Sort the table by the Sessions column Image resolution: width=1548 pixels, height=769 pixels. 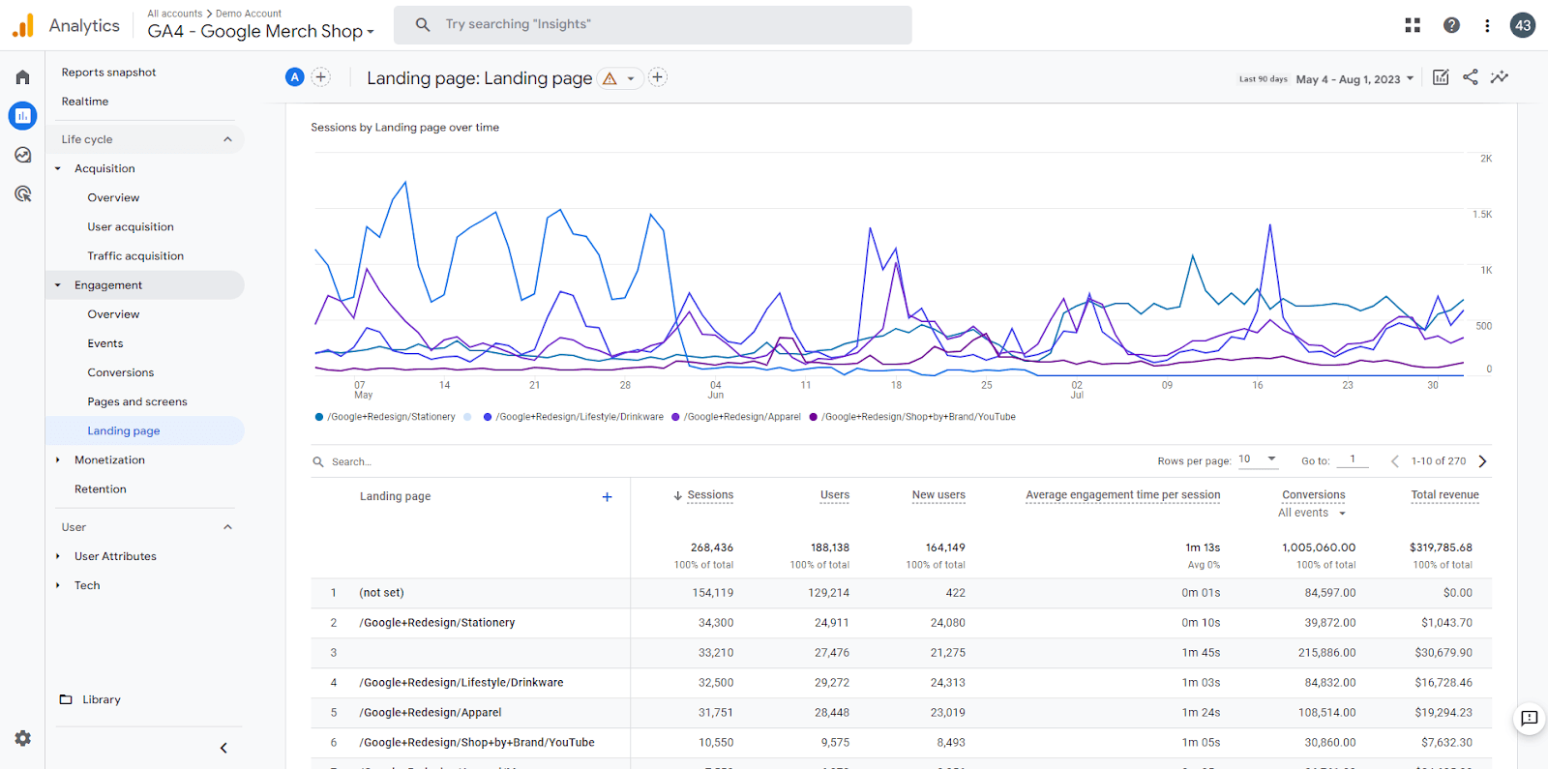pos(710,495)
